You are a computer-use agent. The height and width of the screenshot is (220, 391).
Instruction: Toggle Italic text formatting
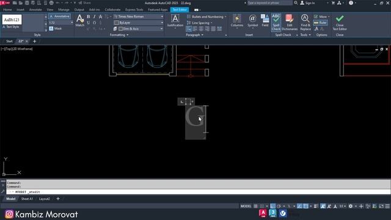click(x=94, y=16)
